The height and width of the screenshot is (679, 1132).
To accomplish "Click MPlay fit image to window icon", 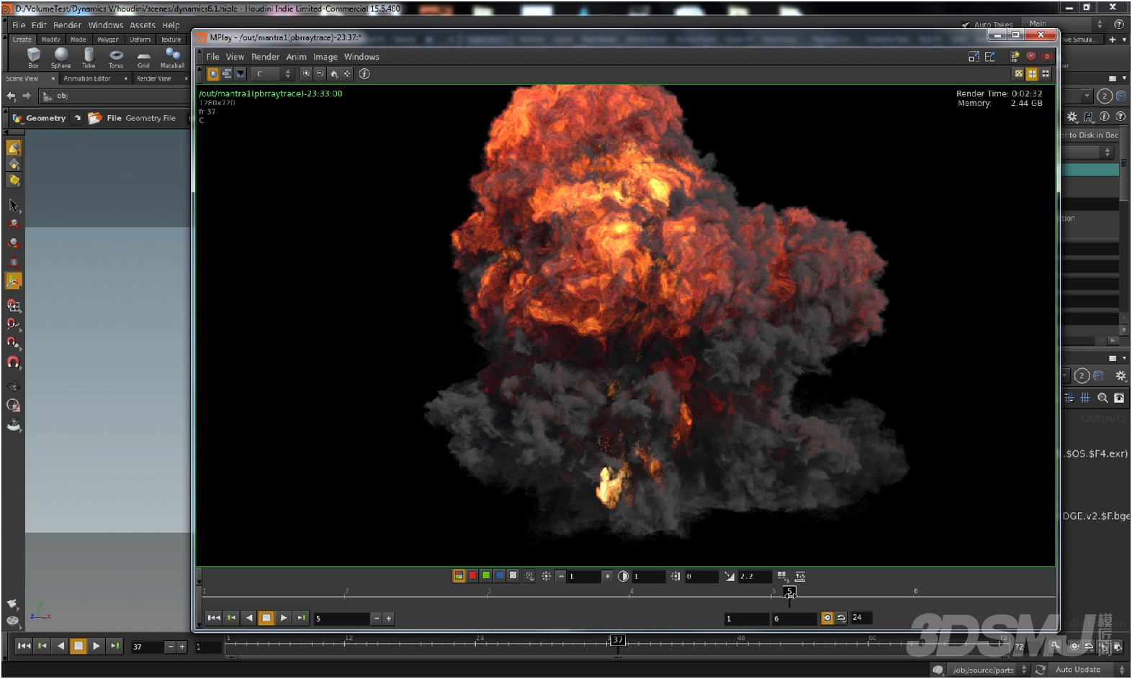I will point(347,73).
